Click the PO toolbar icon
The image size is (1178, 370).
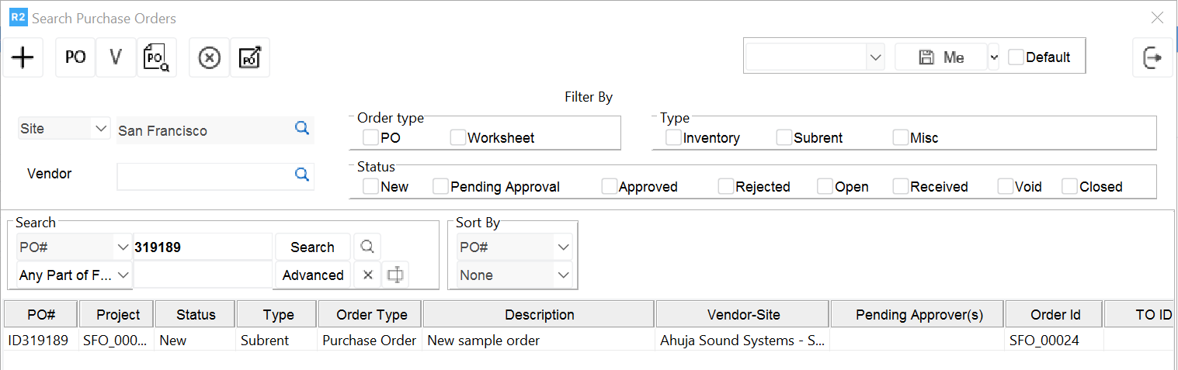(x=75, y=57)
